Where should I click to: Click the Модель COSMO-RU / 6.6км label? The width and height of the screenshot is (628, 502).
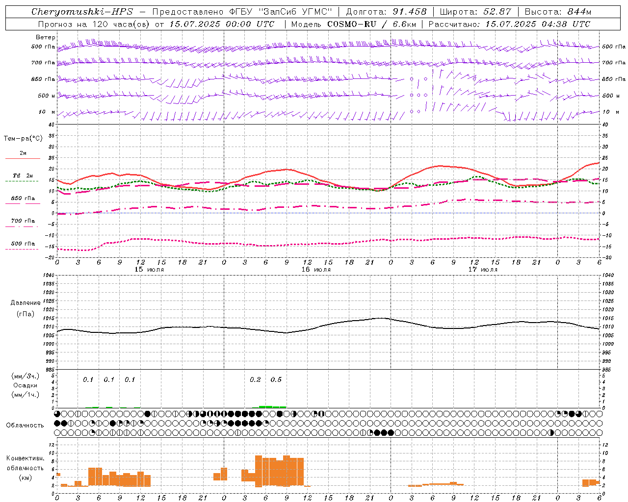pos(354,24)
